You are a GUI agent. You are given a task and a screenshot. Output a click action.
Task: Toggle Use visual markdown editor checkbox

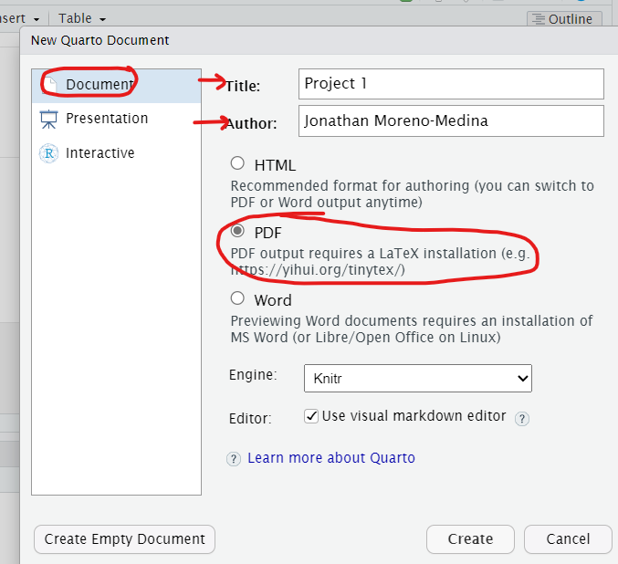pyautogui.click(x=312, y=416)
